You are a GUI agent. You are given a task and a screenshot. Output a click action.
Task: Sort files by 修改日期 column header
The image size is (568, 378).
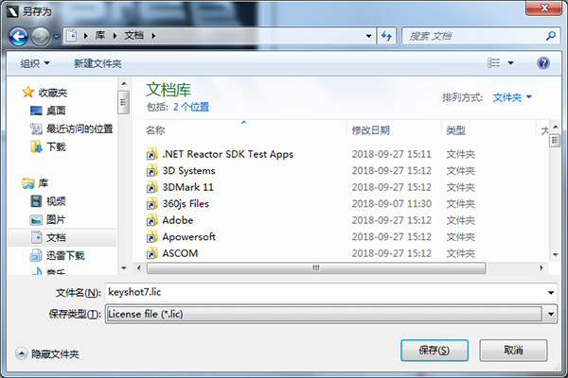370,129
